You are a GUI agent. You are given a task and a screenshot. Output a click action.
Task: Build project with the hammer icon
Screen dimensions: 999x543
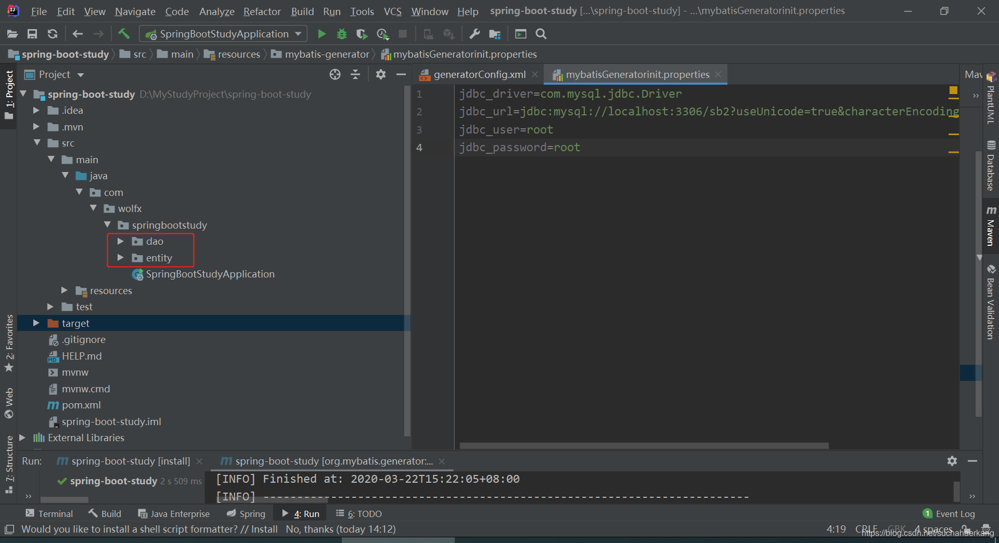click(x=124, y=34)
